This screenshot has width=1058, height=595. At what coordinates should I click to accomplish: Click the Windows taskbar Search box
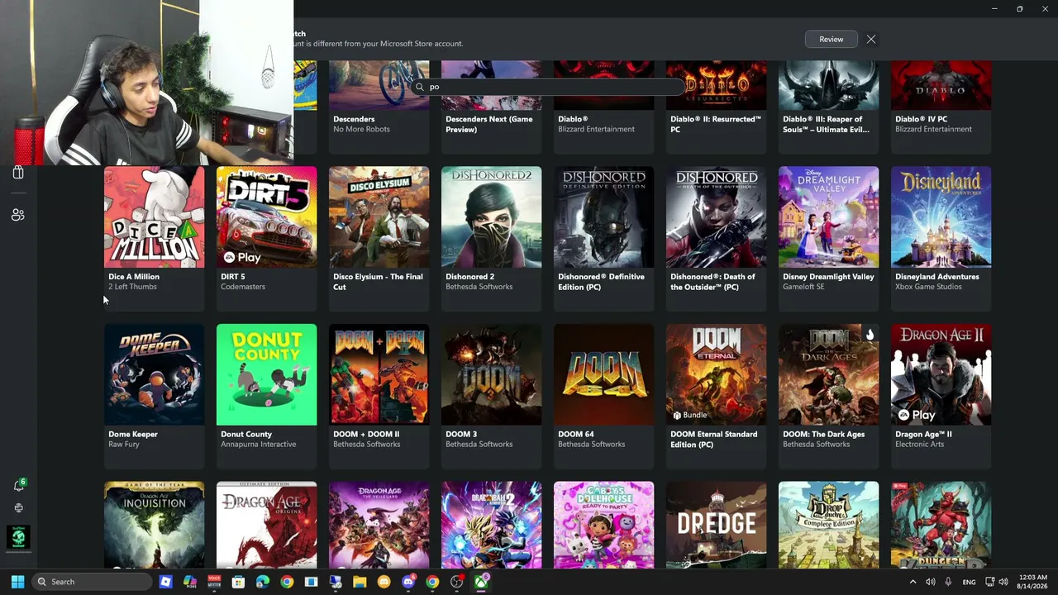pyautogui.click(x=93, y=582)
